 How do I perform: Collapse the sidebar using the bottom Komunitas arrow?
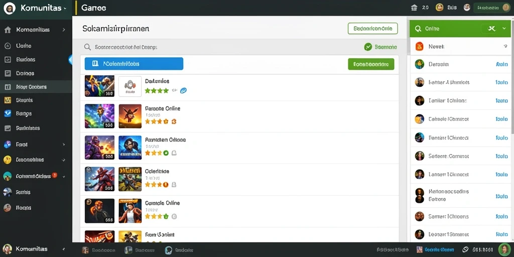(64, 249)
